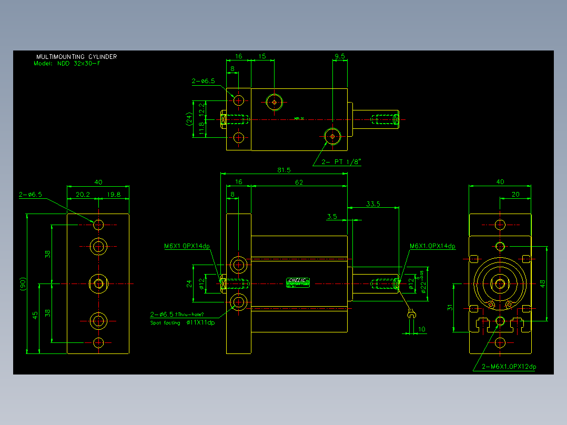The height and width of the screenshot is (425, 567).
Task: Click the 45 dimension text
Action: [35, 316]
